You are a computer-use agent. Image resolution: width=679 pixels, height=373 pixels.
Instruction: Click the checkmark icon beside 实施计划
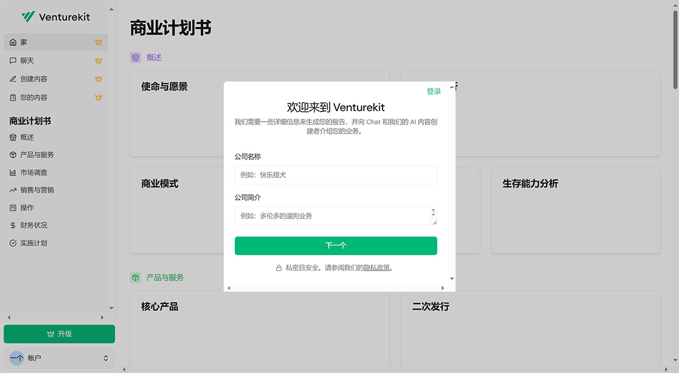(x=12, y=243)
